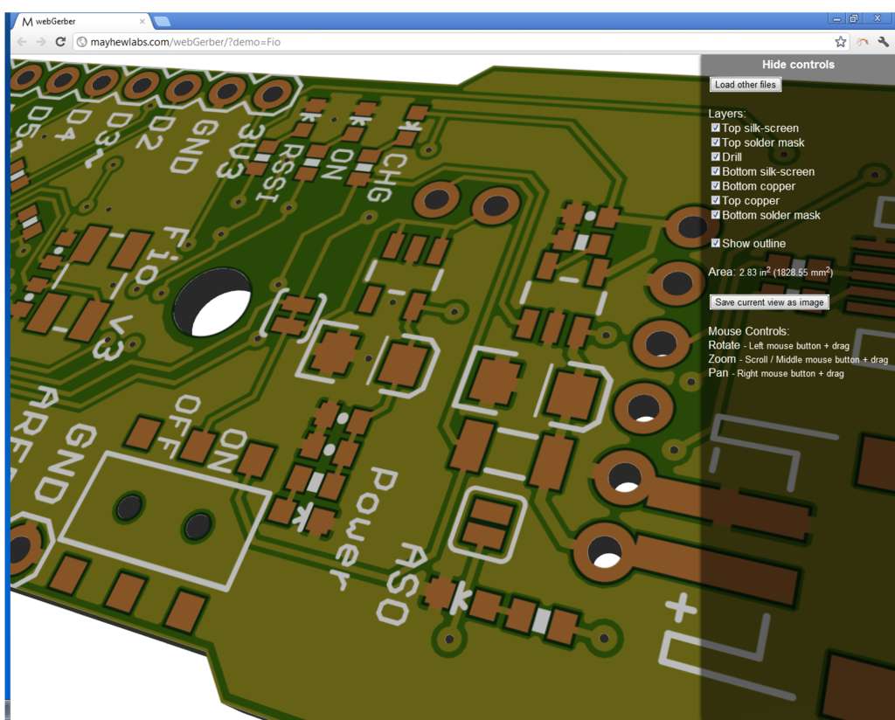Disable the Bottom solder mask layer
The image size is (895, 720).
pyautogui.click(x=715, y=215)
